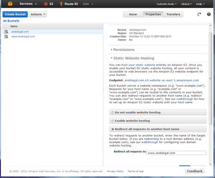Open the S3 website endpoint link
This screenshot has width=215, height=178.
pos(162,80)
